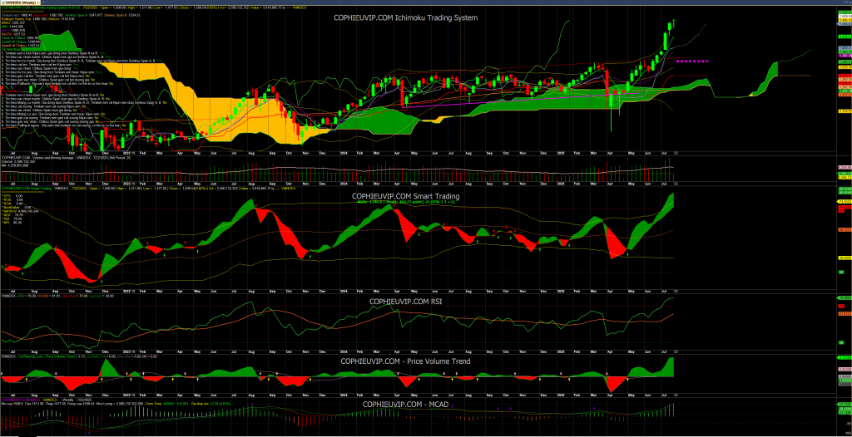
Task: Click the COPHIEUVIP.COM RSI pane title
Action: click(x=405, y=302)
